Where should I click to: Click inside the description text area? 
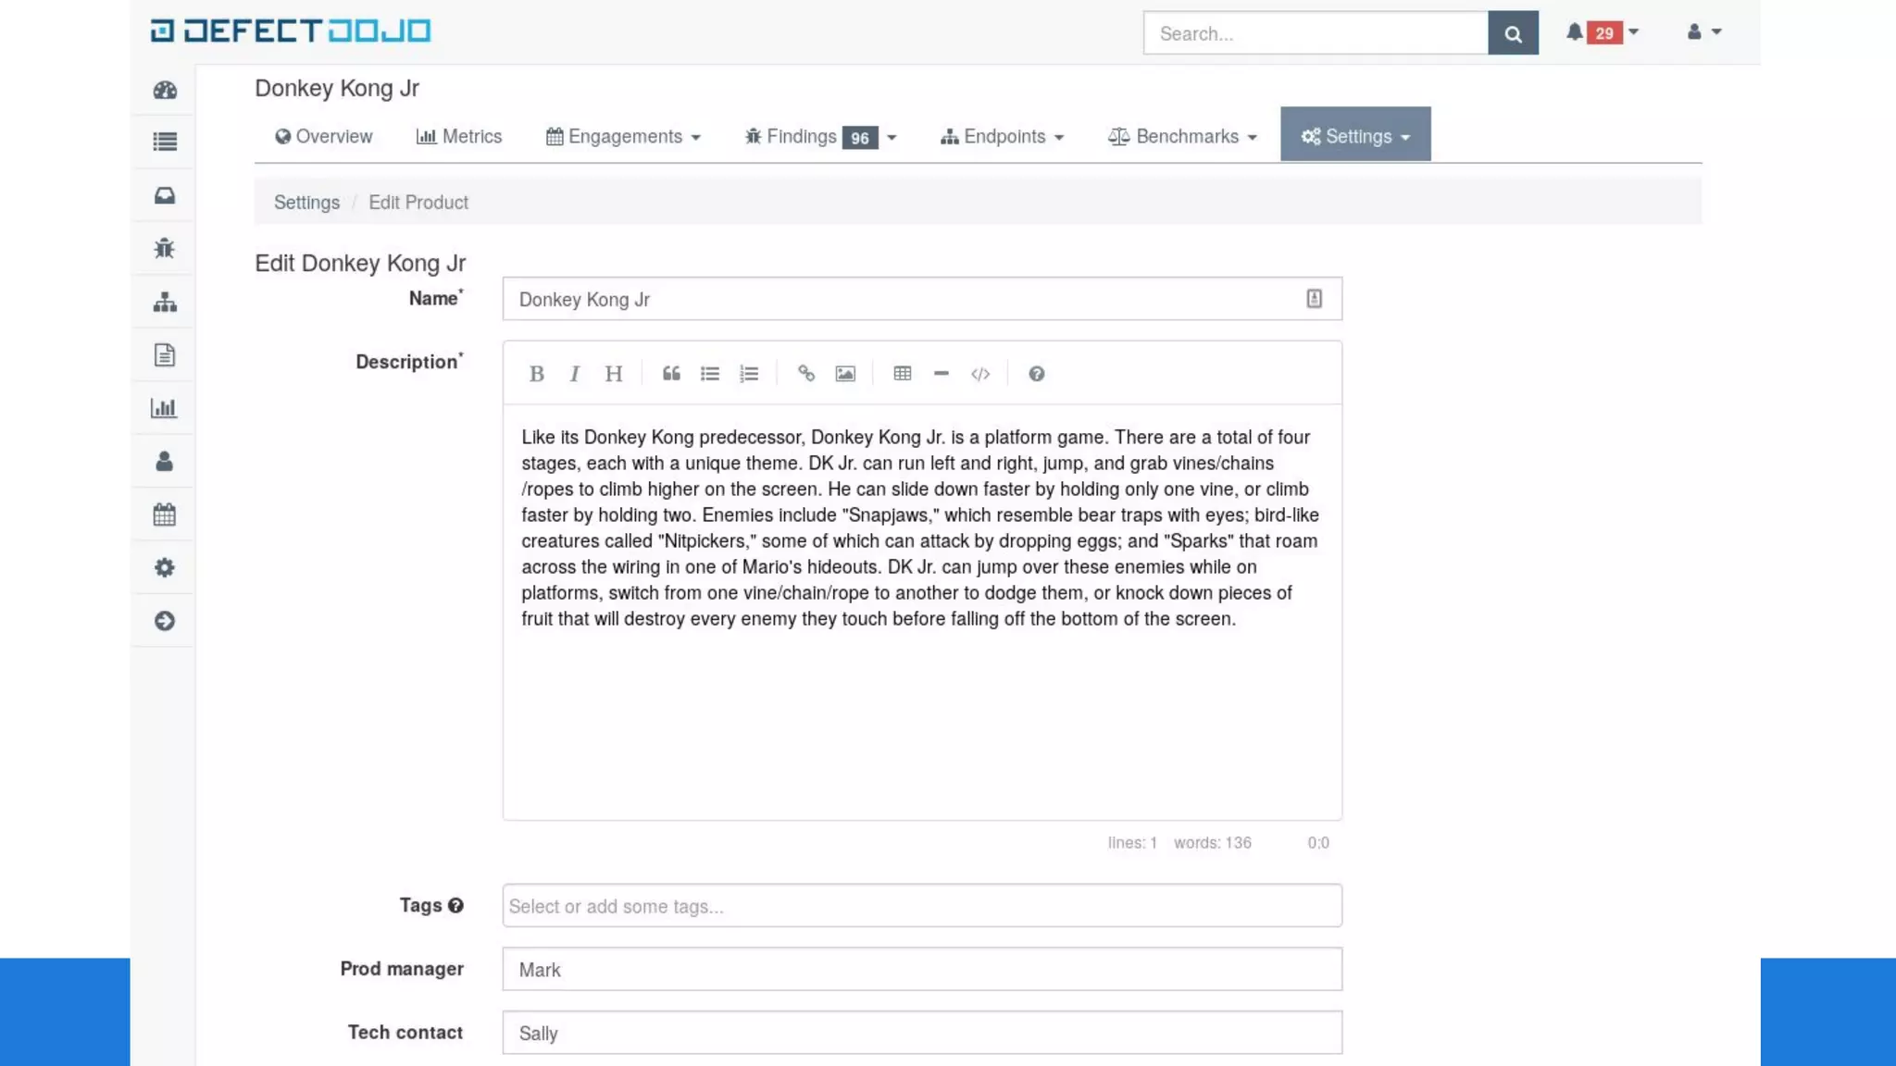click(x=922, y=611)
